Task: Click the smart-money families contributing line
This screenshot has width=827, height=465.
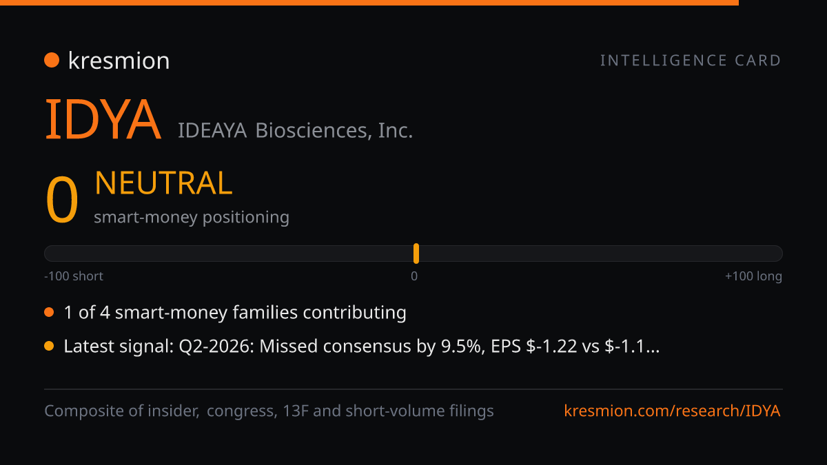Action: 235,313
